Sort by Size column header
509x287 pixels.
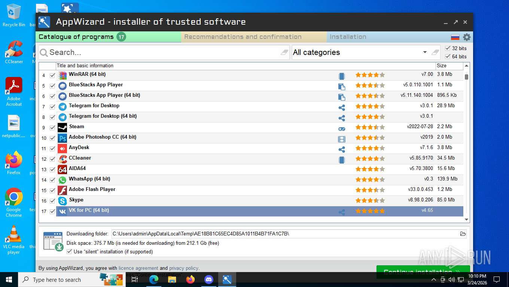(x=449, y=66)
